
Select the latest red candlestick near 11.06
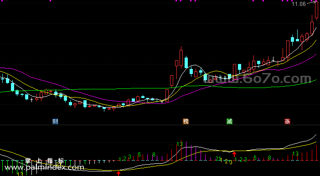[317, 10]
